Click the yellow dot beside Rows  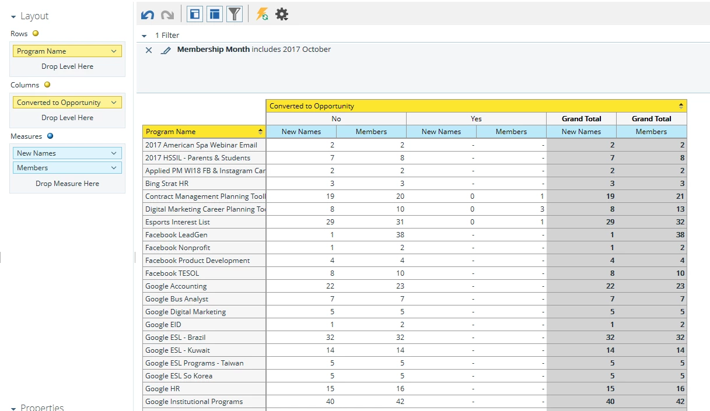click(x=36, y=33)
